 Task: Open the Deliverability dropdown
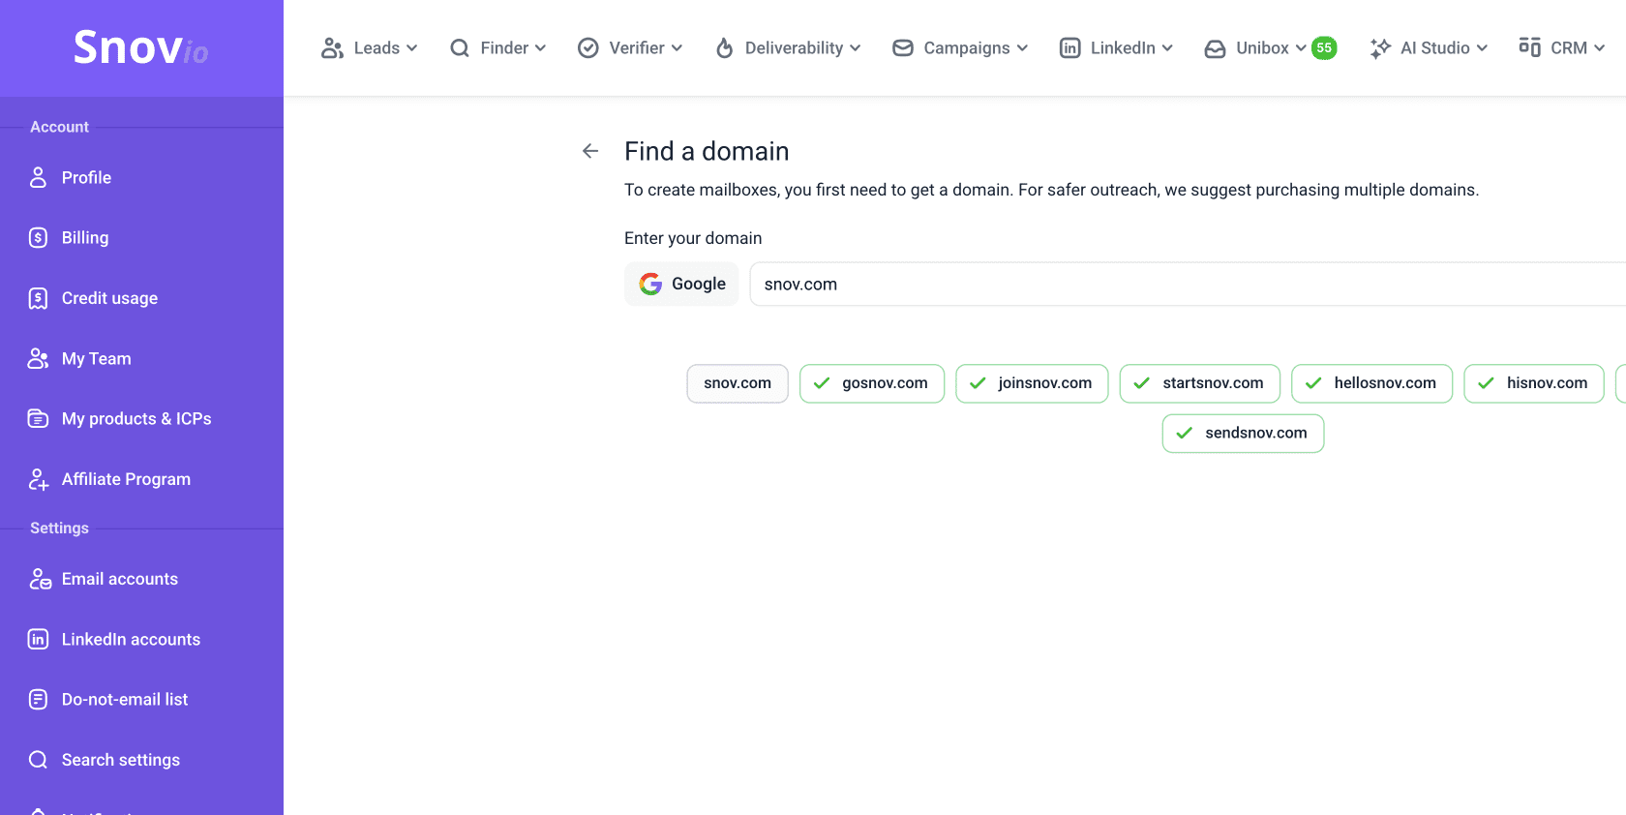tap(788, 48)
